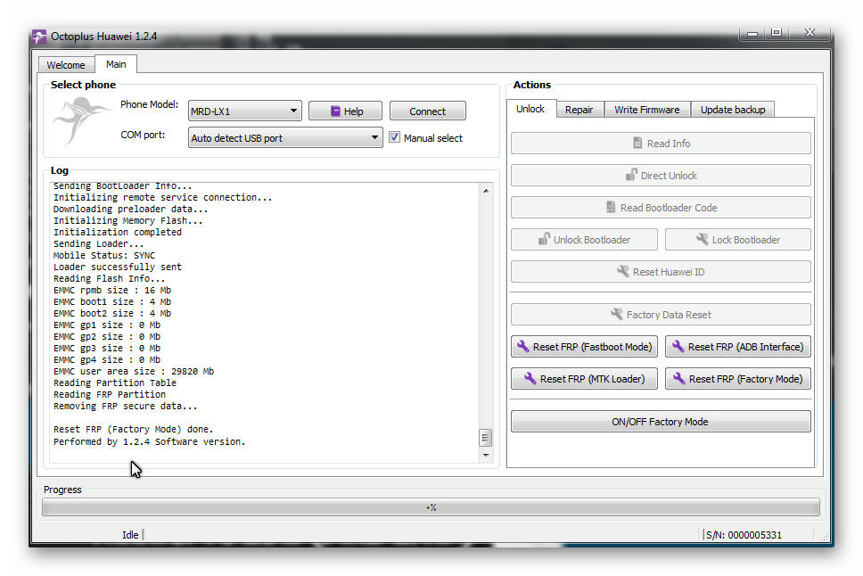Image resolution: width=863 pixels, height=576 pixels.
Task: Click the progress bar
Action: point(431,507)
